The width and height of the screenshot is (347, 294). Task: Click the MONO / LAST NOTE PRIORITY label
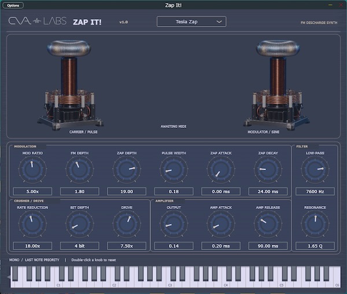point(34,260)
